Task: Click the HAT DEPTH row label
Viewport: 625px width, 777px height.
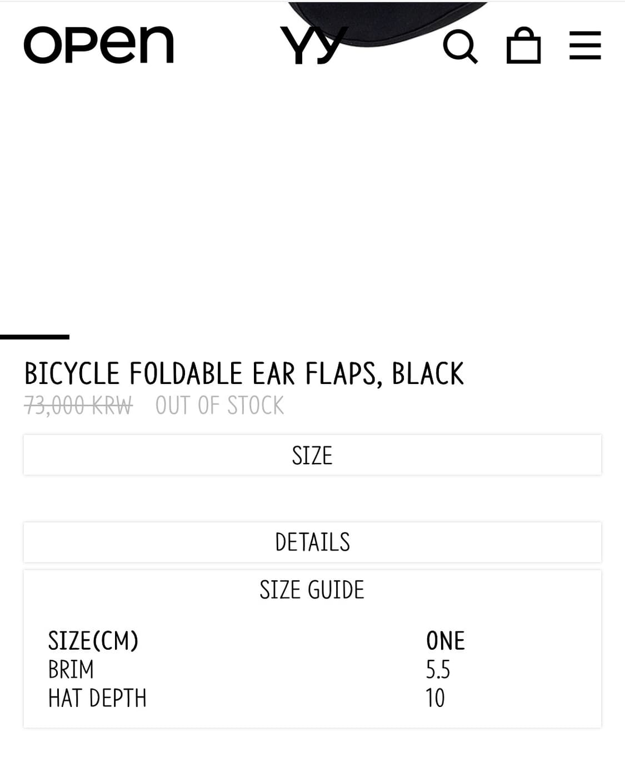Action: tap(97, 699)
